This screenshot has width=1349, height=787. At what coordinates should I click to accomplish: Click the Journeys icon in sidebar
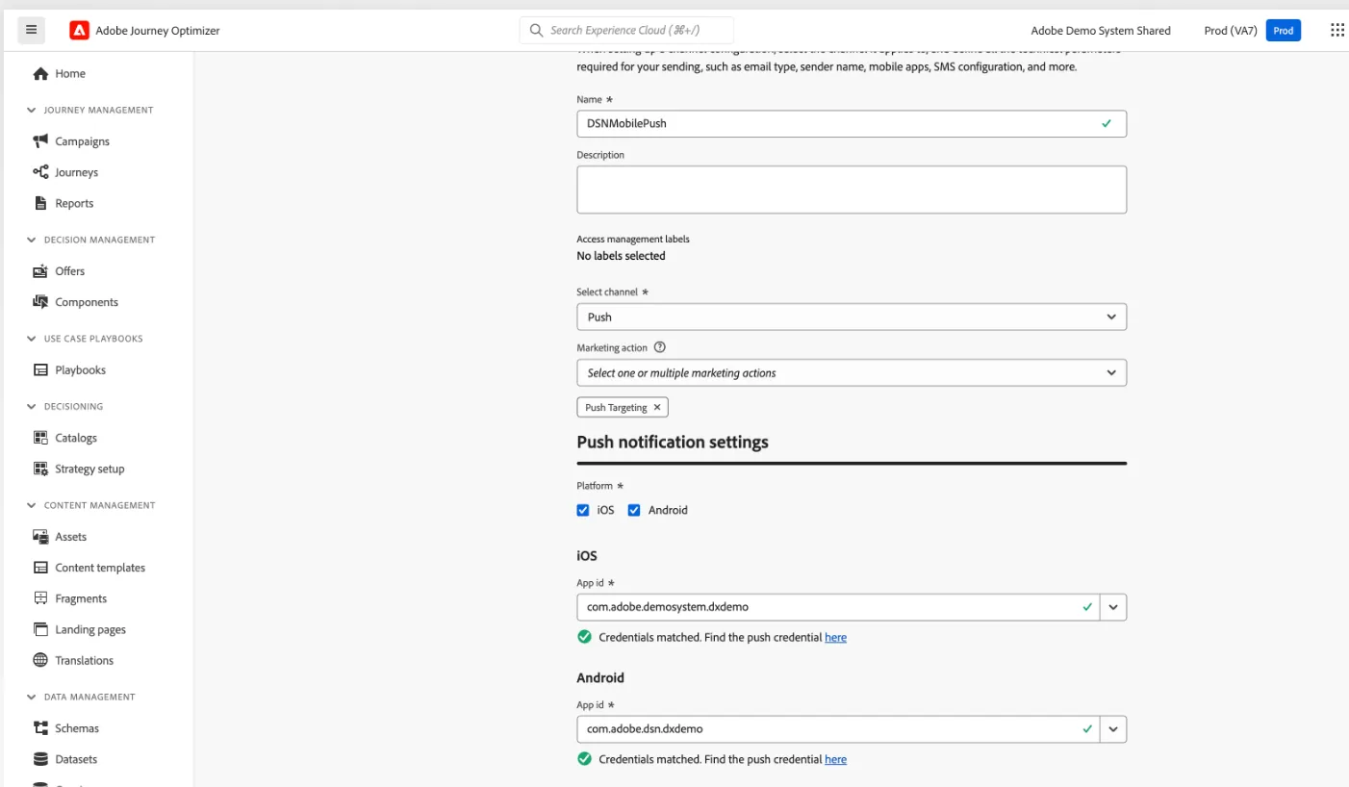click(40, 172)
